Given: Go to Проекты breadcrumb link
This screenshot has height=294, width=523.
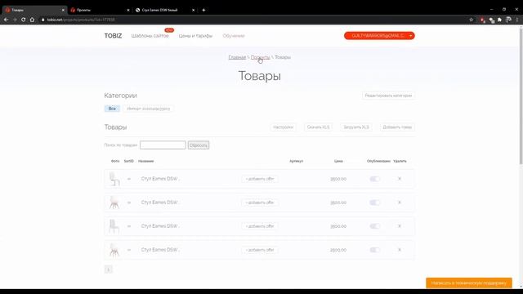Looking at the screenshot, I should click(260, 57).
